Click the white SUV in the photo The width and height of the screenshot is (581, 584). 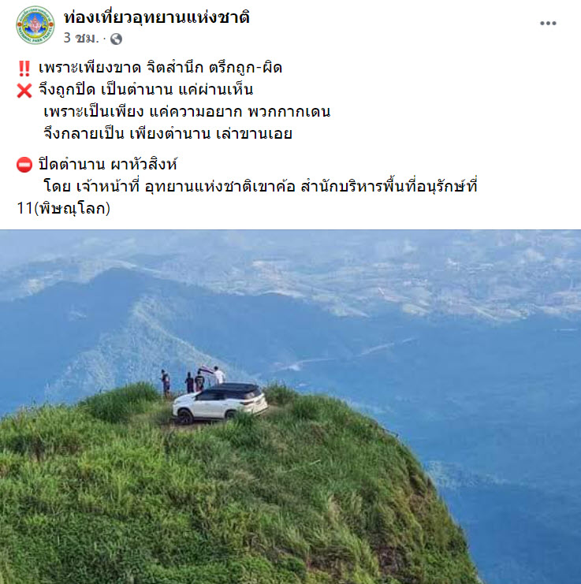click(x=220, y=403)
